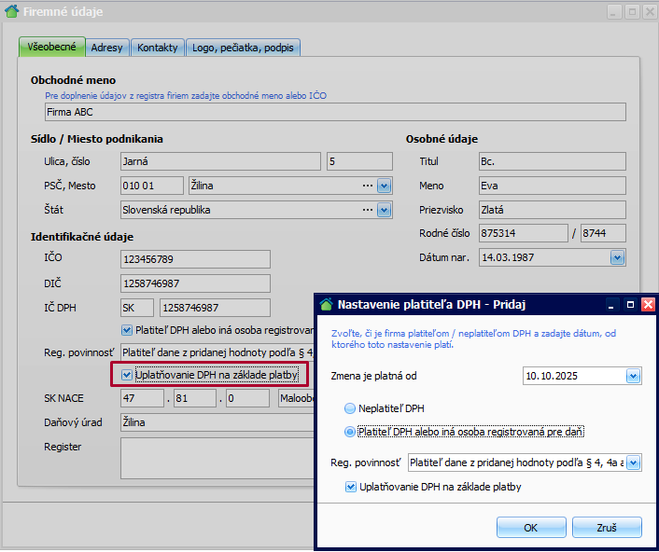Viewport: 659px width, 552px height.
Task: Open the Zmena je platná od date dropdown
Action: pyautogui.click(x=634, y=376)
